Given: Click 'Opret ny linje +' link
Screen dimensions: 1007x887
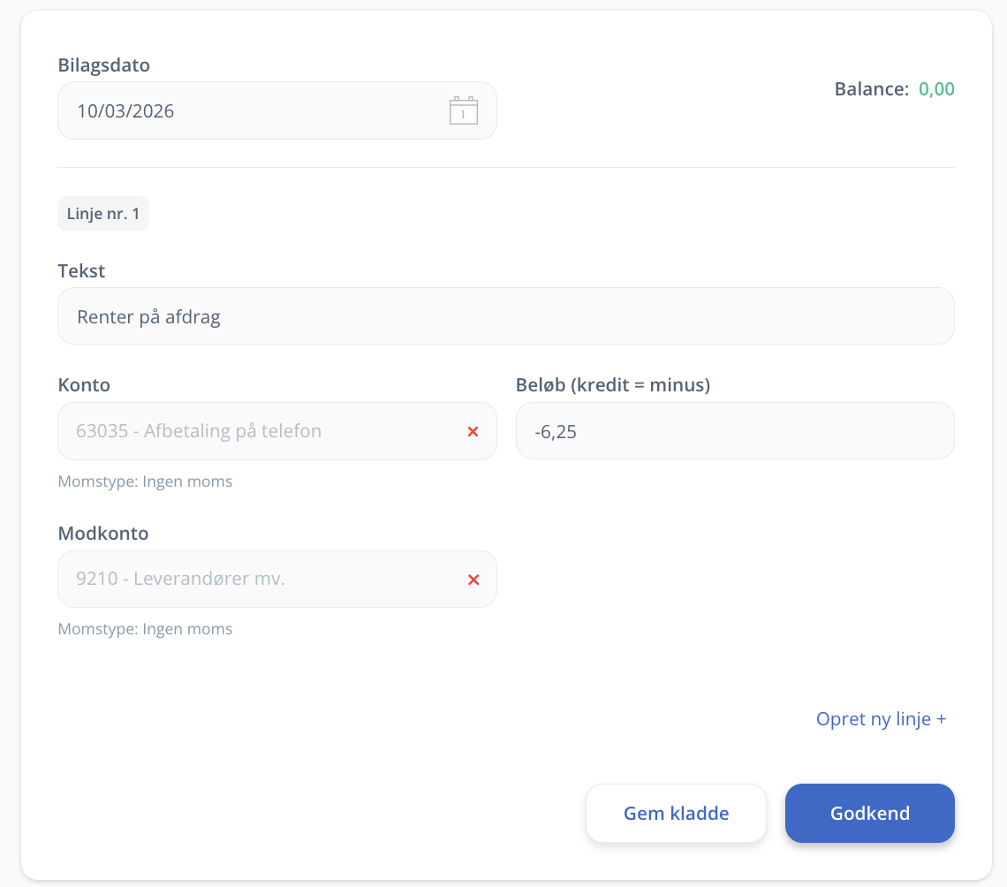Looking at the screenshot, I should pyautogui.click(x=881, y=719).
